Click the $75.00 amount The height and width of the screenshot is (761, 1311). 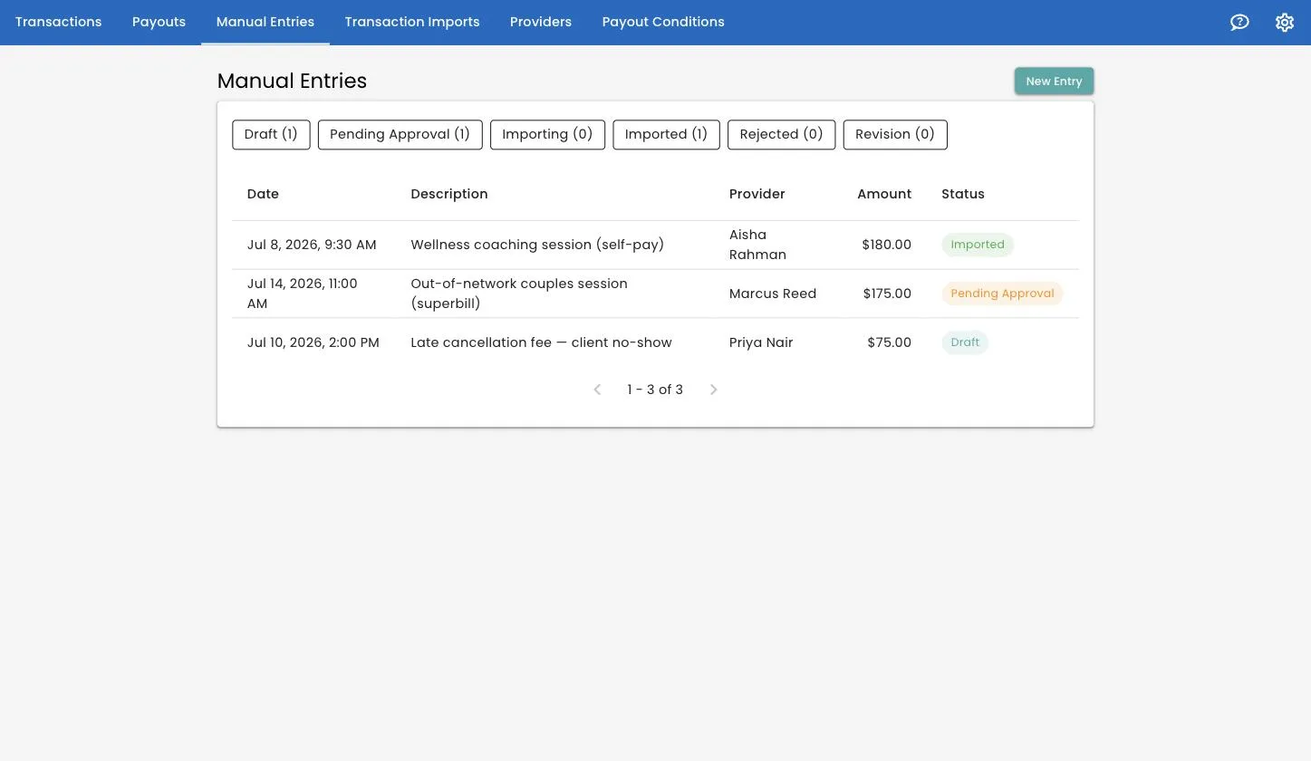(x=890, y=342)
